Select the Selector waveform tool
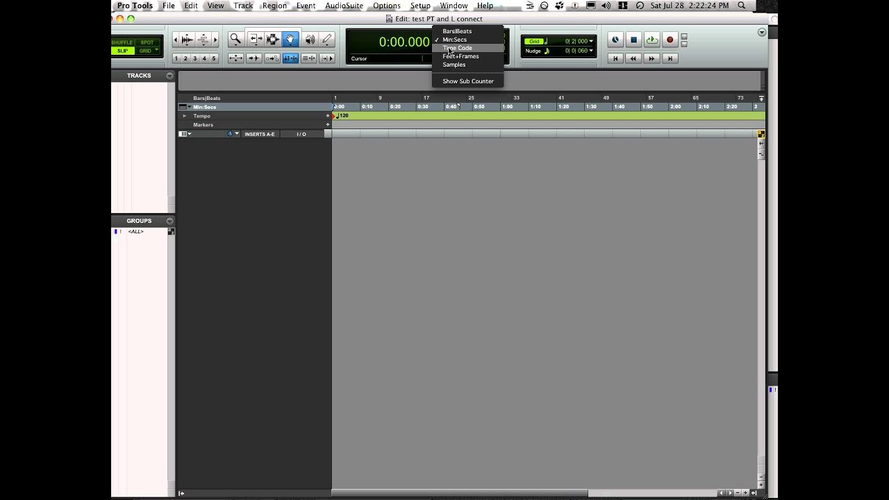 pyautogui.click(x=273, y=40)
